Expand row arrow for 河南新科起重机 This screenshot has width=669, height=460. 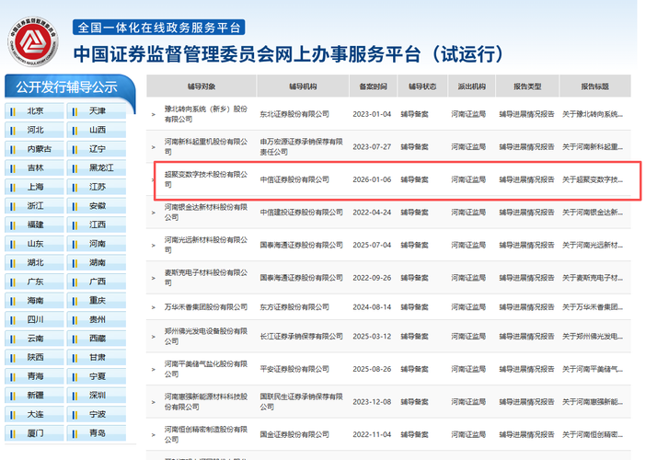point(153,147)
